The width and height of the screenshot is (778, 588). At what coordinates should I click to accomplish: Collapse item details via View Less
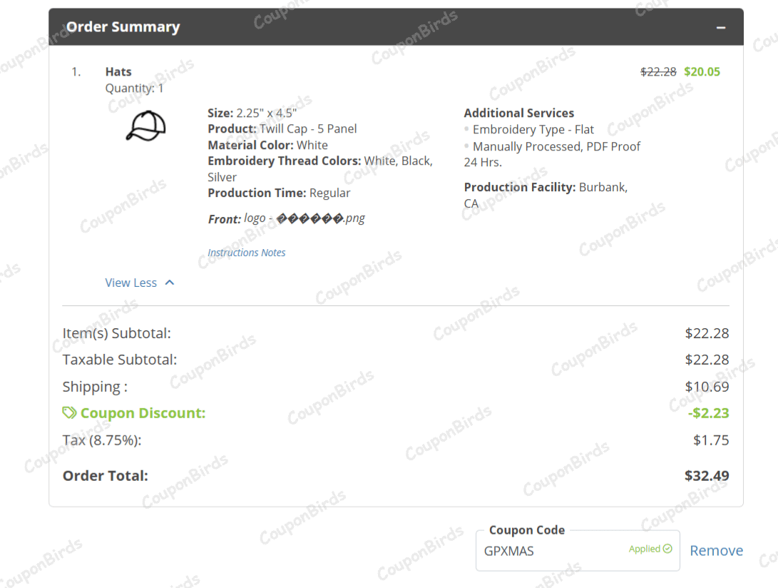tap(131, 283)
